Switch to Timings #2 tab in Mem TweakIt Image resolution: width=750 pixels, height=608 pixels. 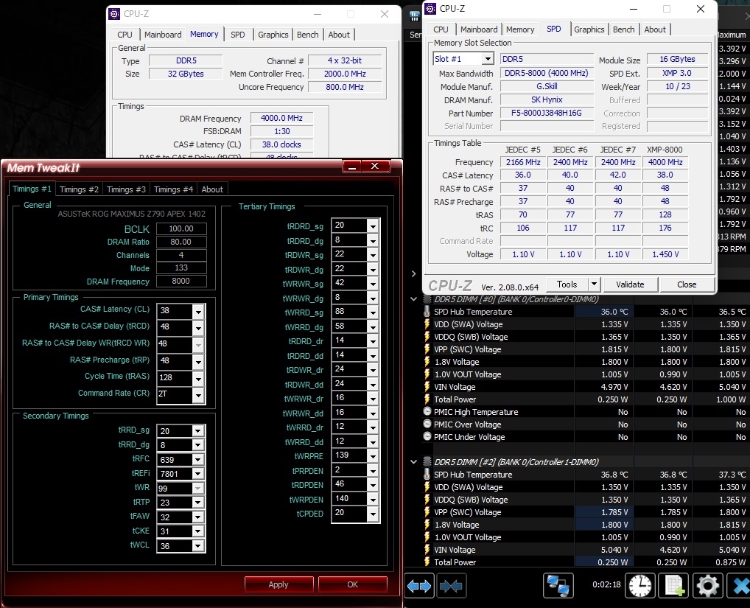click(79, 189)
